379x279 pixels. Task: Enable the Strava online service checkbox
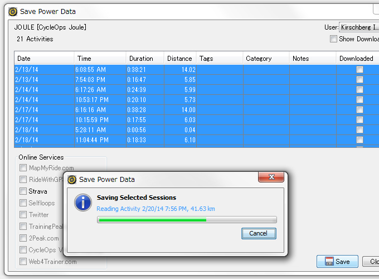click(x=23, y=191)
